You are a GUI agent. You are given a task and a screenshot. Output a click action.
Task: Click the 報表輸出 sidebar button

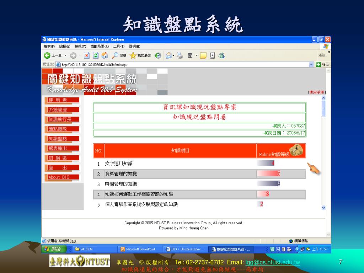[x=62, y=148]
